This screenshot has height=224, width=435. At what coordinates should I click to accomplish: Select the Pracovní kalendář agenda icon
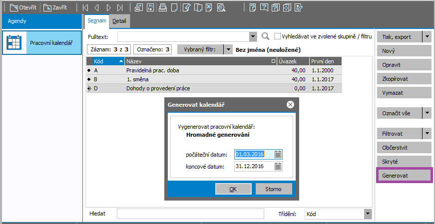pyautogui.click(x=13, y=43)
